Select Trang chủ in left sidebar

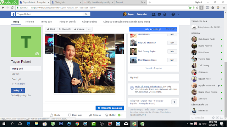(x=26, y=69)
